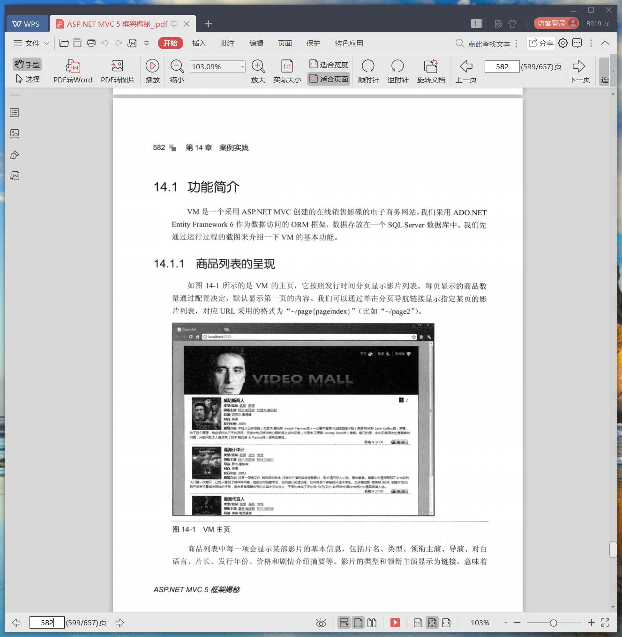This screenshot has height=637, width=622.
Task: Open a new tab with plus button
Action: 209,23
